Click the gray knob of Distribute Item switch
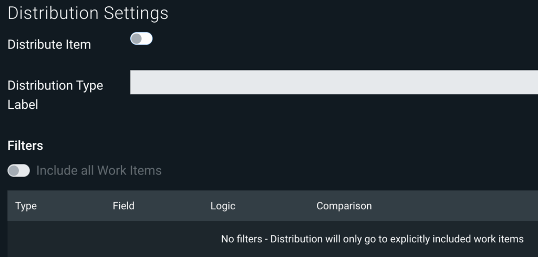Viewport: 538px width, 257px height. (137, 39)
